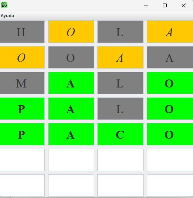Click the yellow A tile in the first row

pos(170,32)
